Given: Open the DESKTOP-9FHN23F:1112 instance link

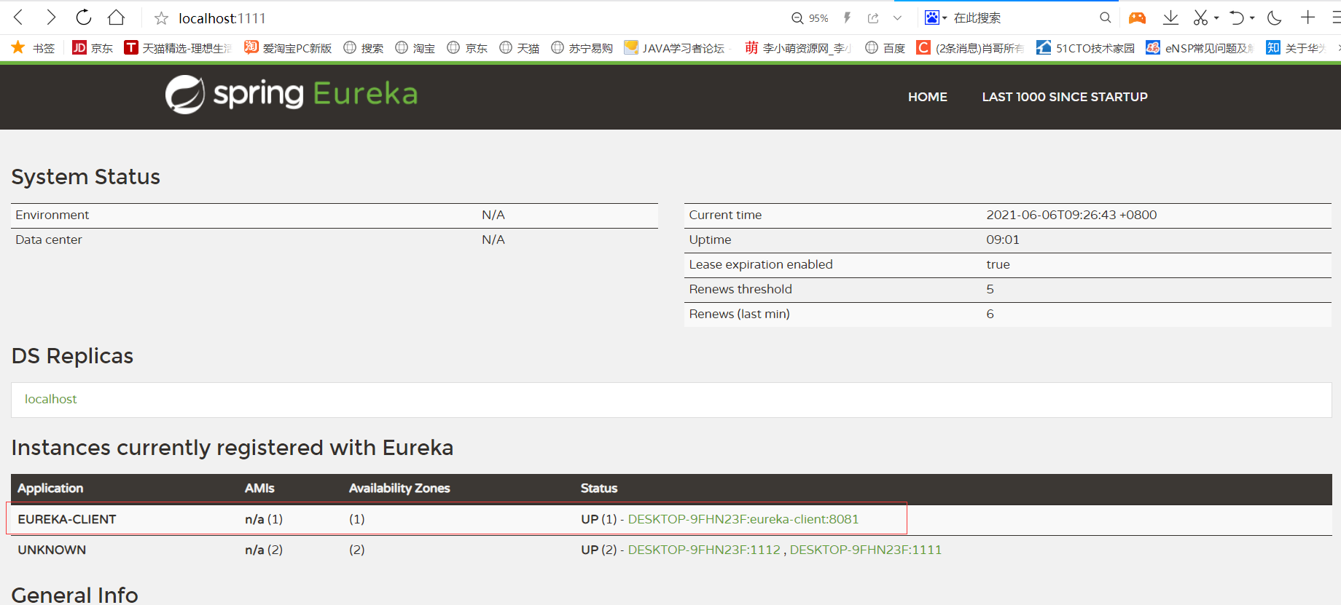Looking at the screenshot, I should (704, 550).
